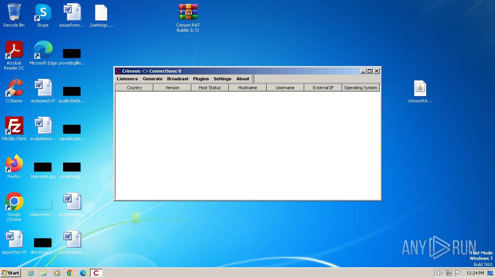Sort by the Hostname column header
Screen dimensions: 495x278
point(247,88)
